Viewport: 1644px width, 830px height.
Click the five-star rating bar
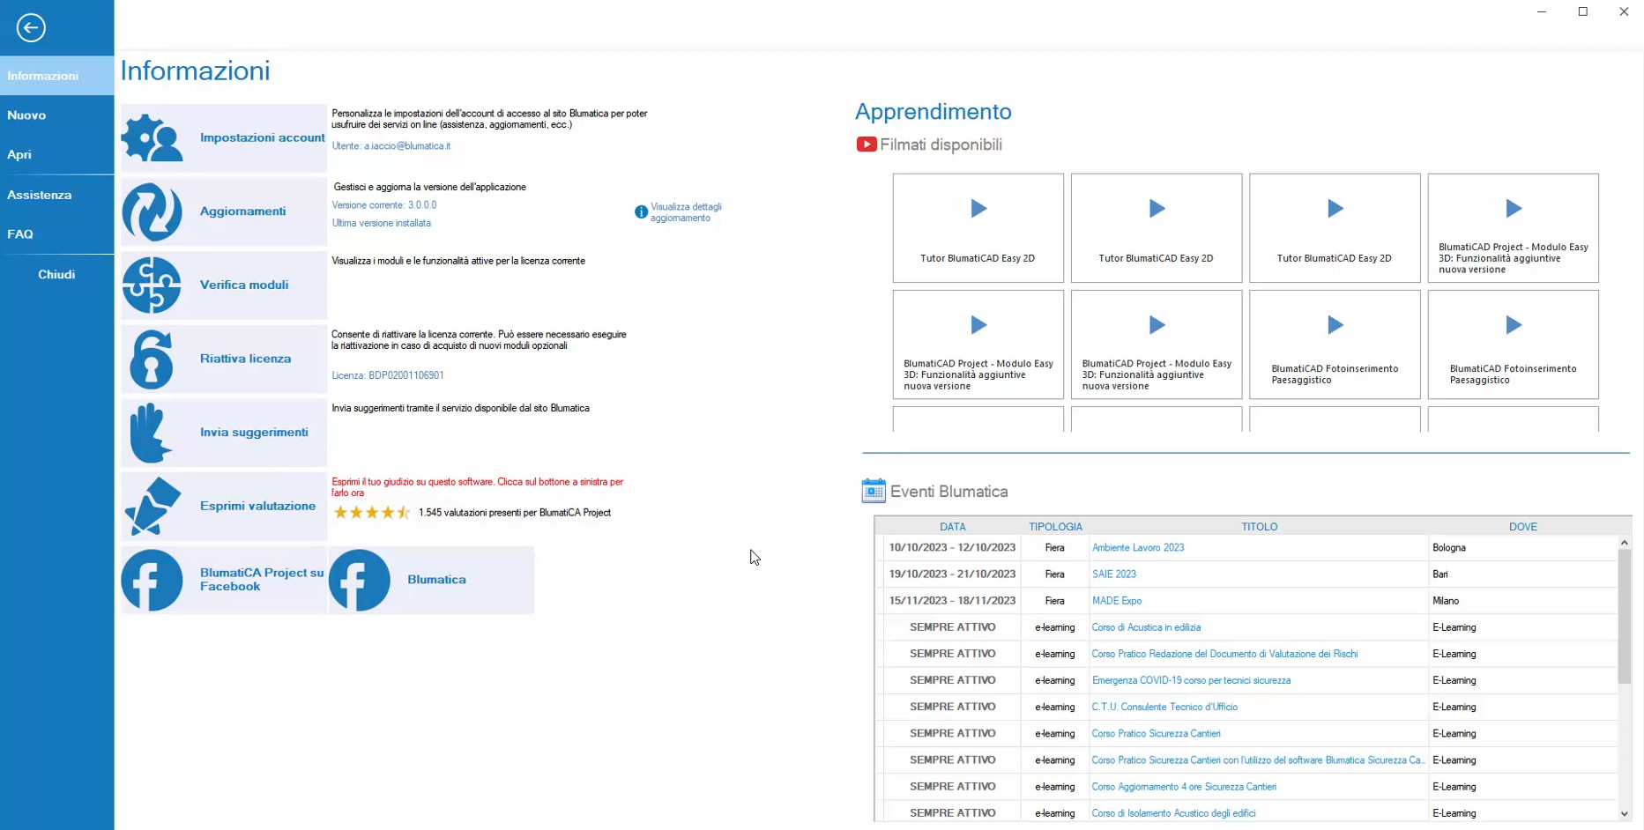(371, 513)
